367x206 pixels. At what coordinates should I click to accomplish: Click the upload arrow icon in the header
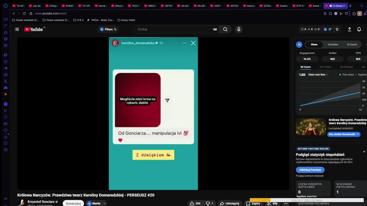coord(350,29)
